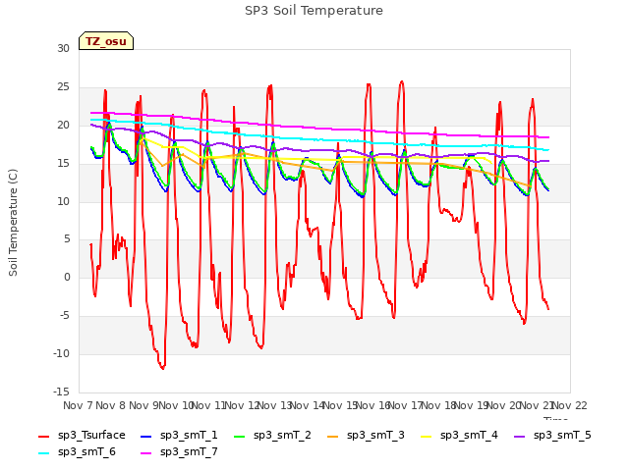Screen dimensions: 629x471
Task: Toggle the sp3_Tsurface legend entry
Action: (x=82, y=436)
